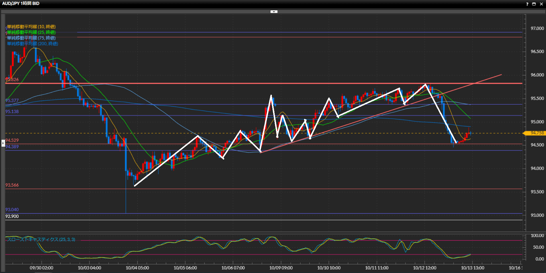Click the help question mark icon
The height and width of the screenshot is (273, 546).
(527, 4)
